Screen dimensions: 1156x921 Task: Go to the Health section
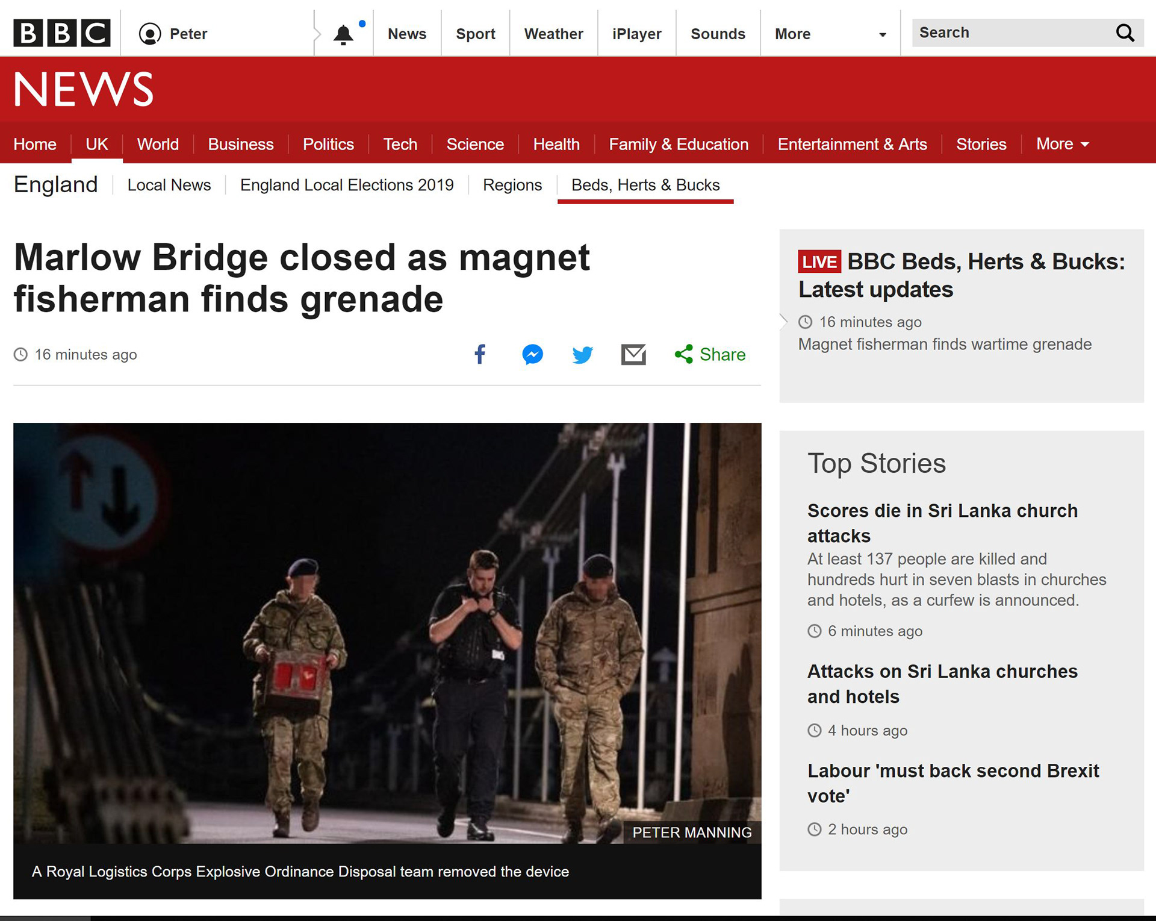(x=556, y=144)
